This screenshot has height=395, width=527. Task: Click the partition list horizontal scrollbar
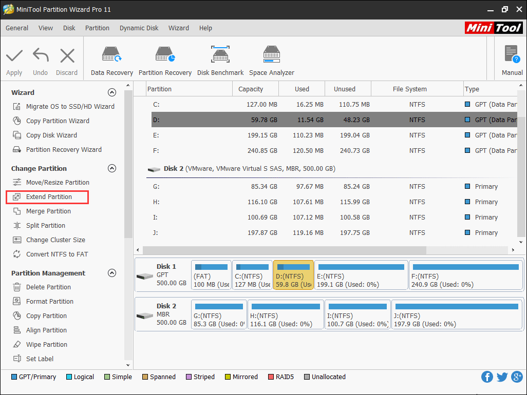coord(285,250)
